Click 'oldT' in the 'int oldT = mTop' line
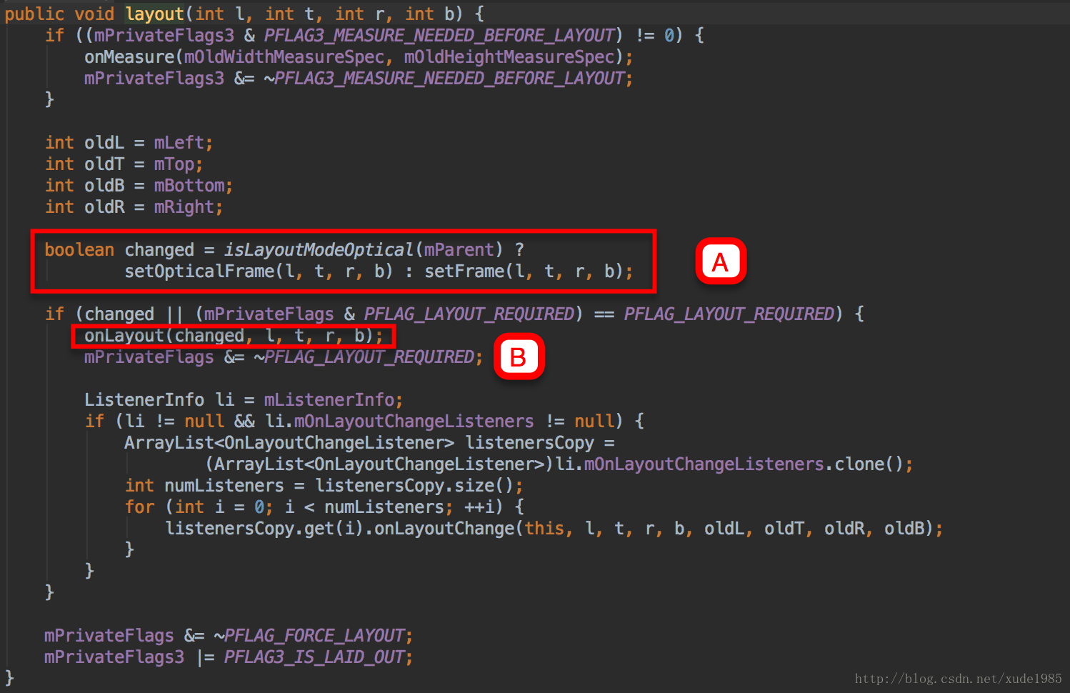The height and width of the screenshot is (693, 1070). pos(104,164)
